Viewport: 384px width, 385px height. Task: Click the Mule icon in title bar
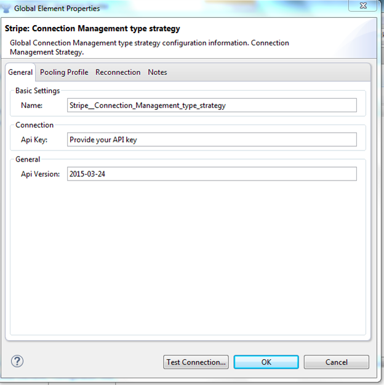[x=6, y=9]
